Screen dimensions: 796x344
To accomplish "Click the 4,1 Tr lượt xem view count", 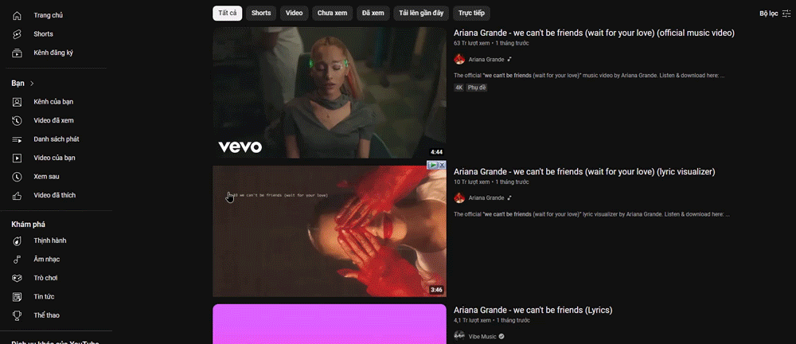I will pos(473,320).
